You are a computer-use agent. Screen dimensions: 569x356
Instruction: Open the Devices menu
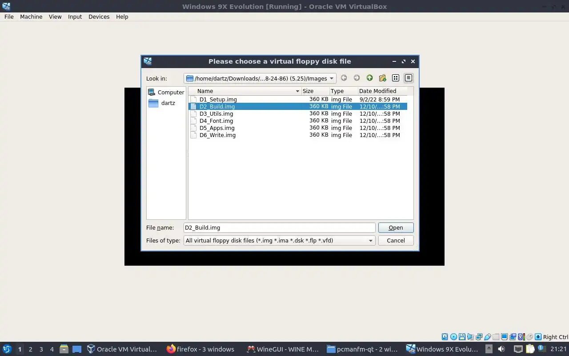pyautogui.click(x=99, y=16)
